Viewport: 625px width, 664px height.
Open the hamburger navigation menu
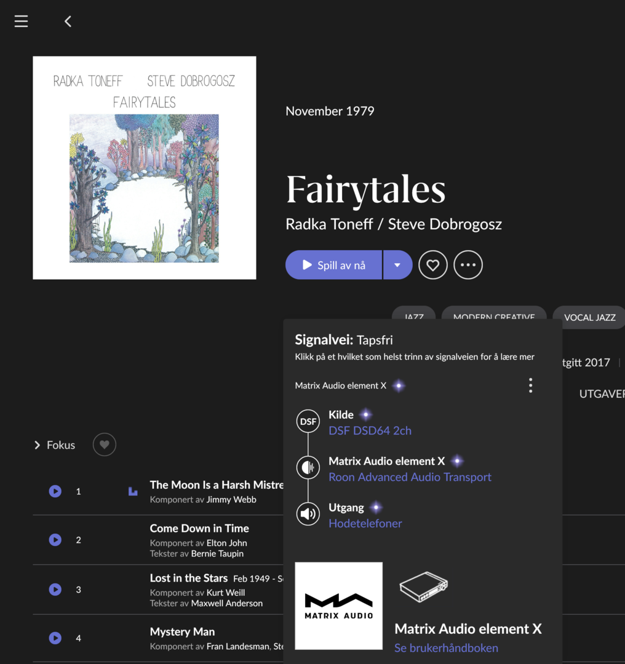point(21,21)
